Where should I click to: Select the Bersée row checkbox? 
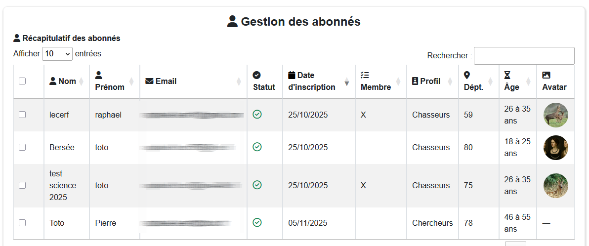pyautogui.click(x=22, y=147)
